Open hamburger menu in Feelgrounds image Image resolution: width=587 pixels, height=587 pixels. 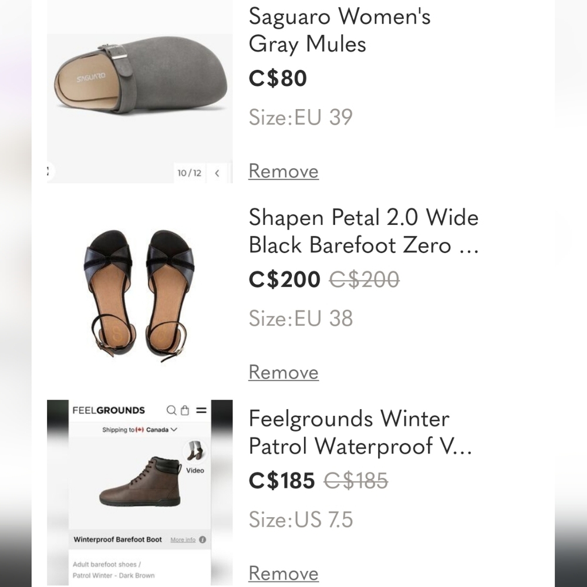coord(201,410)
